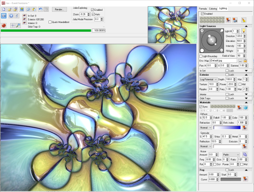Image resolution: width=254 pixels, height=192 pixels.
Task: Click the second icon right of lighting presets
Action: (235, 20)
